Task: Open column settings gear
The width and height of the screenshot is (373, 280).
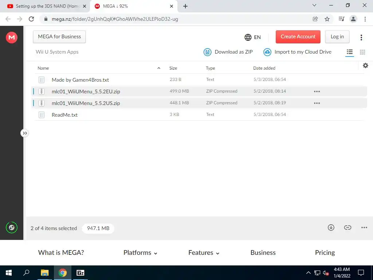Action: coord(365,66)
